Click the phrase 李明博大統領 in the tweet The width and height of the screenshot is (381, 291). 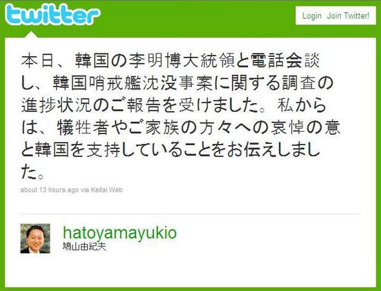point(181,61)
